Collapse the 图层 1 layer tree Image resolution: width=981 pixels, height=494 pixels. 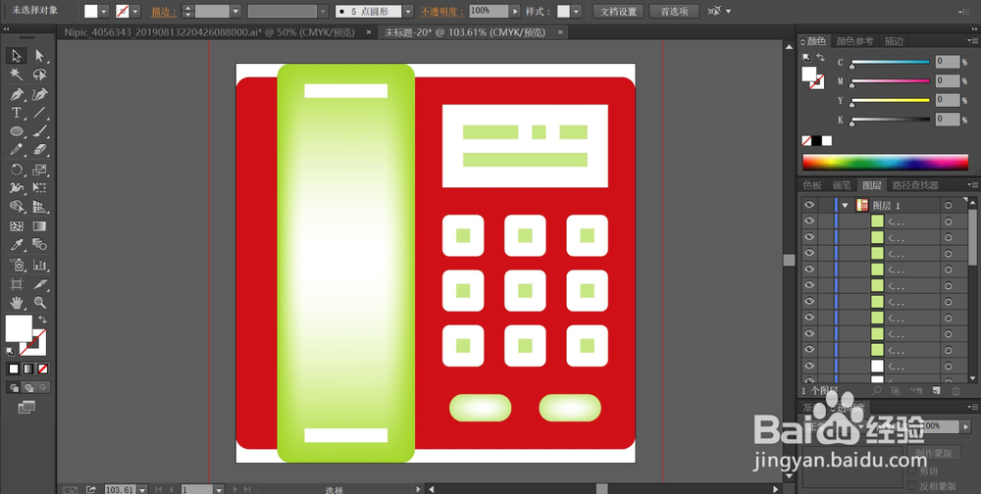846,205
